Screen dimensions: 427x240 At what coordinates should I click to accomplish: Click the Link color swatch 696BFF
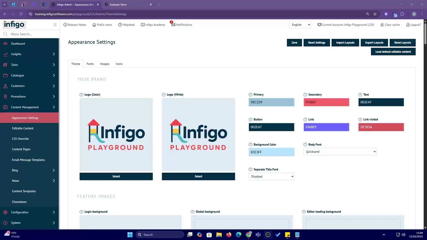point(326,127)
